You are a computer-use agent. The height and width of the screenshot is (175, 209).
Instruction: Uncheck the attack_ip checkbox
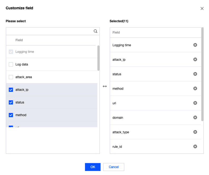(11, 90)
